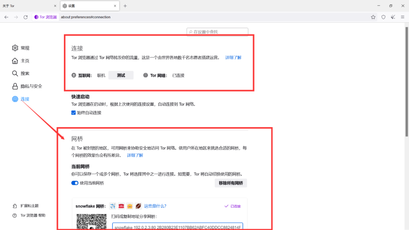Select the 设置 tab
Viewport: 409px width, 230px height.
90,6
